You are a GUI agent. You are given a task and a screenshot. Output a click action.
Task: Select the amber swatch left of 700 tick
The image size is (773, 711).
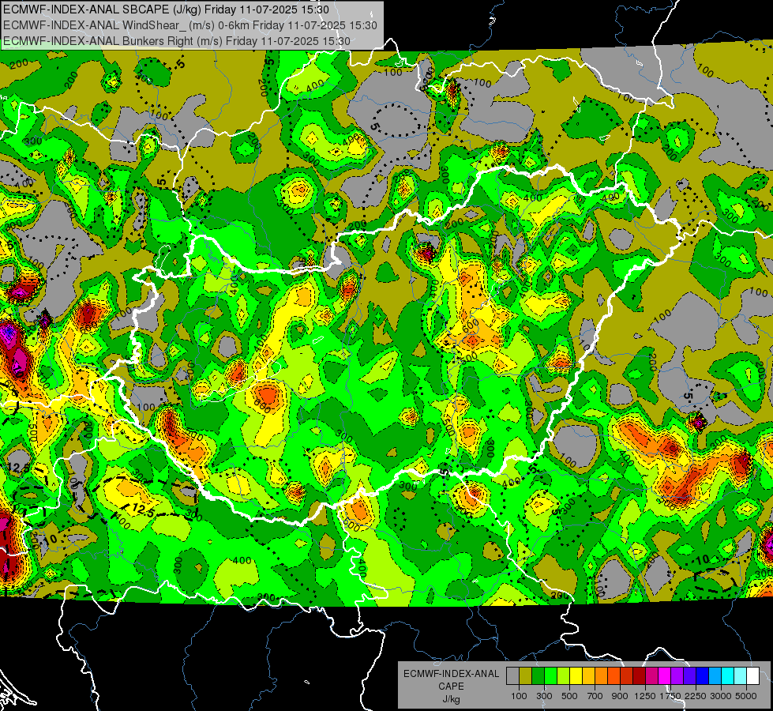[x=588, y=675]
